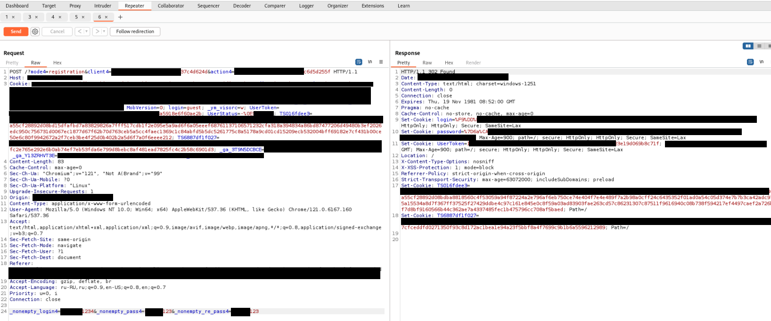Select the Repeater tab

(134, 6)
